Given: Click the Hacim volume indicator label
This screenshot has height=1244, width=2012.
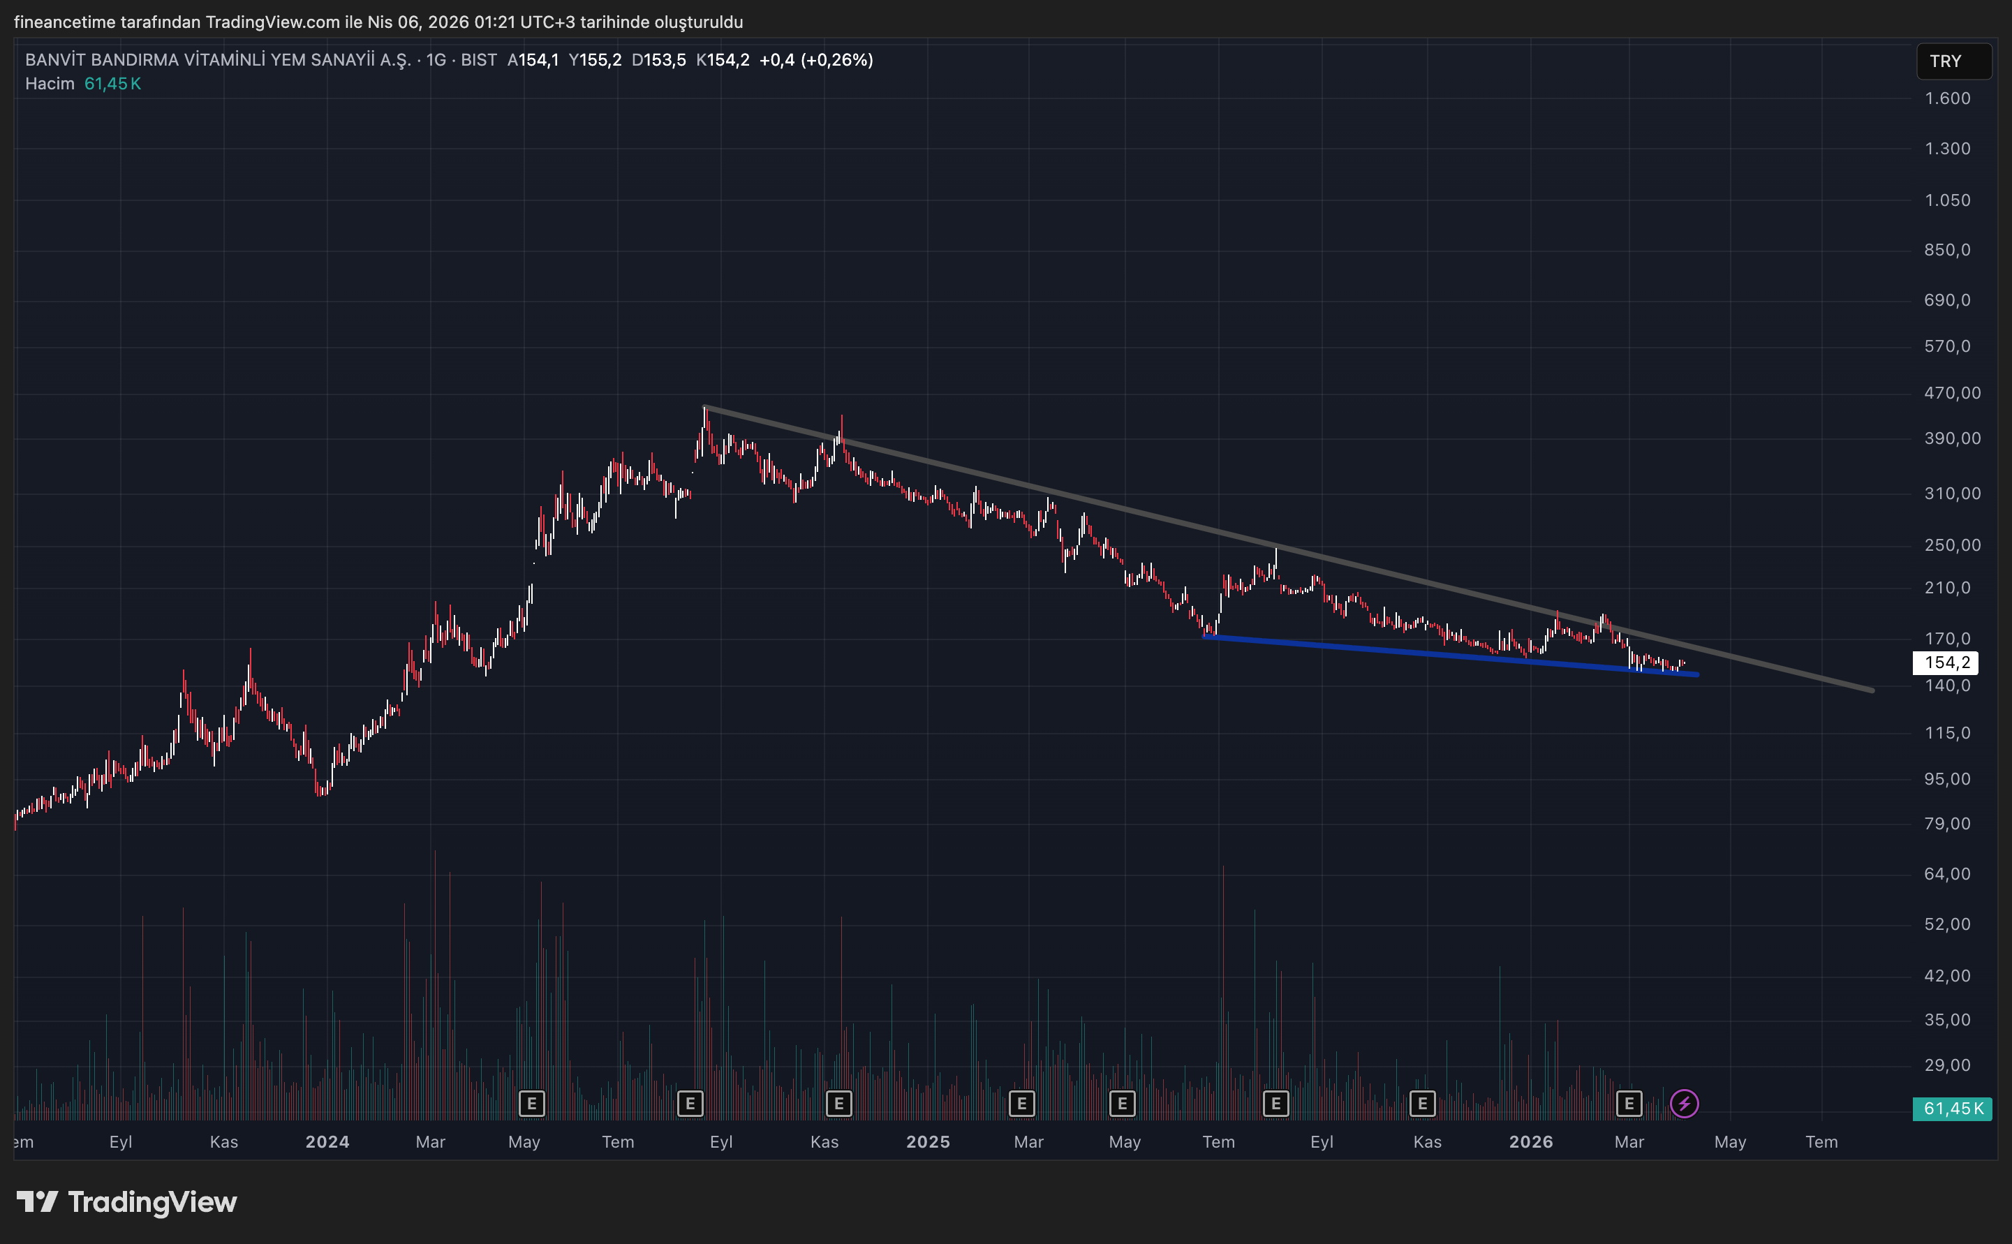Looking at the screenshot, I should point(50,84).
